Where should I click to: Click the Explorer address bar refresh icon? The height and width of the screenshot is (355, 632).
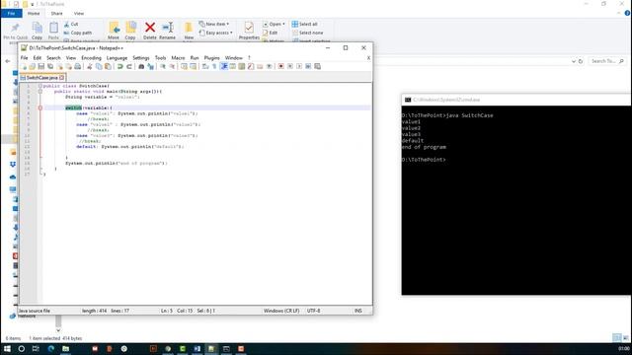click(581, 61)
